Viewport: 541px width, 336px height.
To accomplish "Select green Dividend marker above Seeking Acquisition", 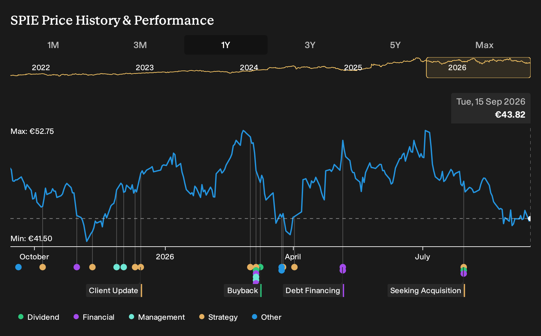I will 464,270.
